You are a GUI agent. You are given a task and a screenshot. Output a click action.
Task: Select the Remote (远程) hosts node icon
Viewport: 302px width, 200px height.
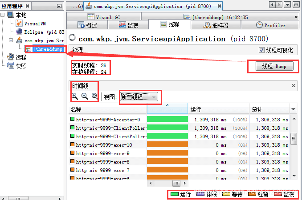point(11,57)
